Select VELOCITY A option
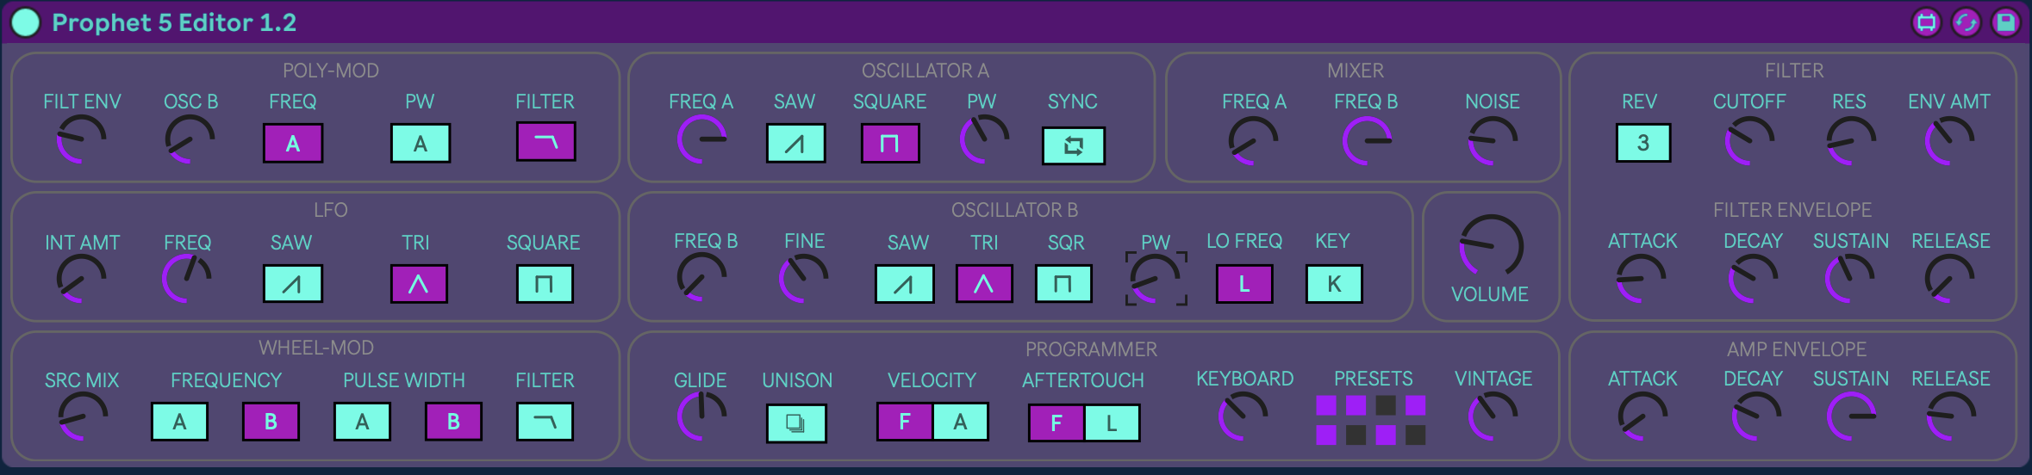Screen dimensions: 2032x475 click(x=961, y=422)
